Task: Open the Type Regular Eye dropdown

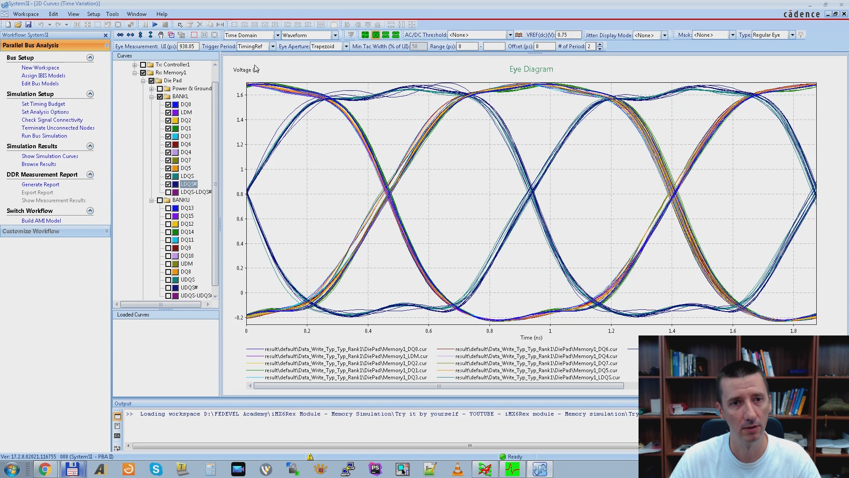Action: tap(792, 35)
